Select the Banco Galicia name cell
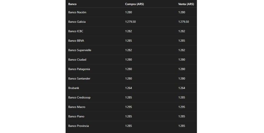264x133 pixels. (77, 22)
